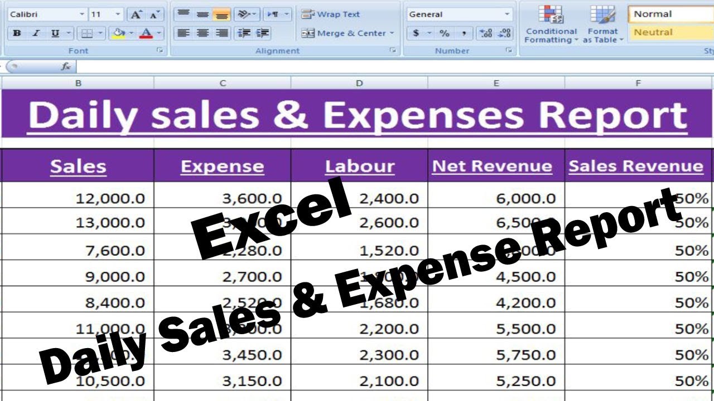The height and width of the screenshot is (401, 714).
Task: Select column C header
Action: (x=223, y=83)
